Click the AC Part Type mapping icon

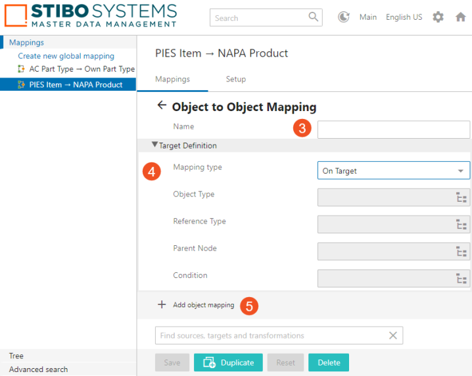click(21, 69)
